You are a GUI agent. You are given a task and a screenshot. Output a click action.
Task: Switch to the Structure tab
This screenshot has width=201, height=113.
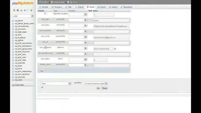pos(57,7)
